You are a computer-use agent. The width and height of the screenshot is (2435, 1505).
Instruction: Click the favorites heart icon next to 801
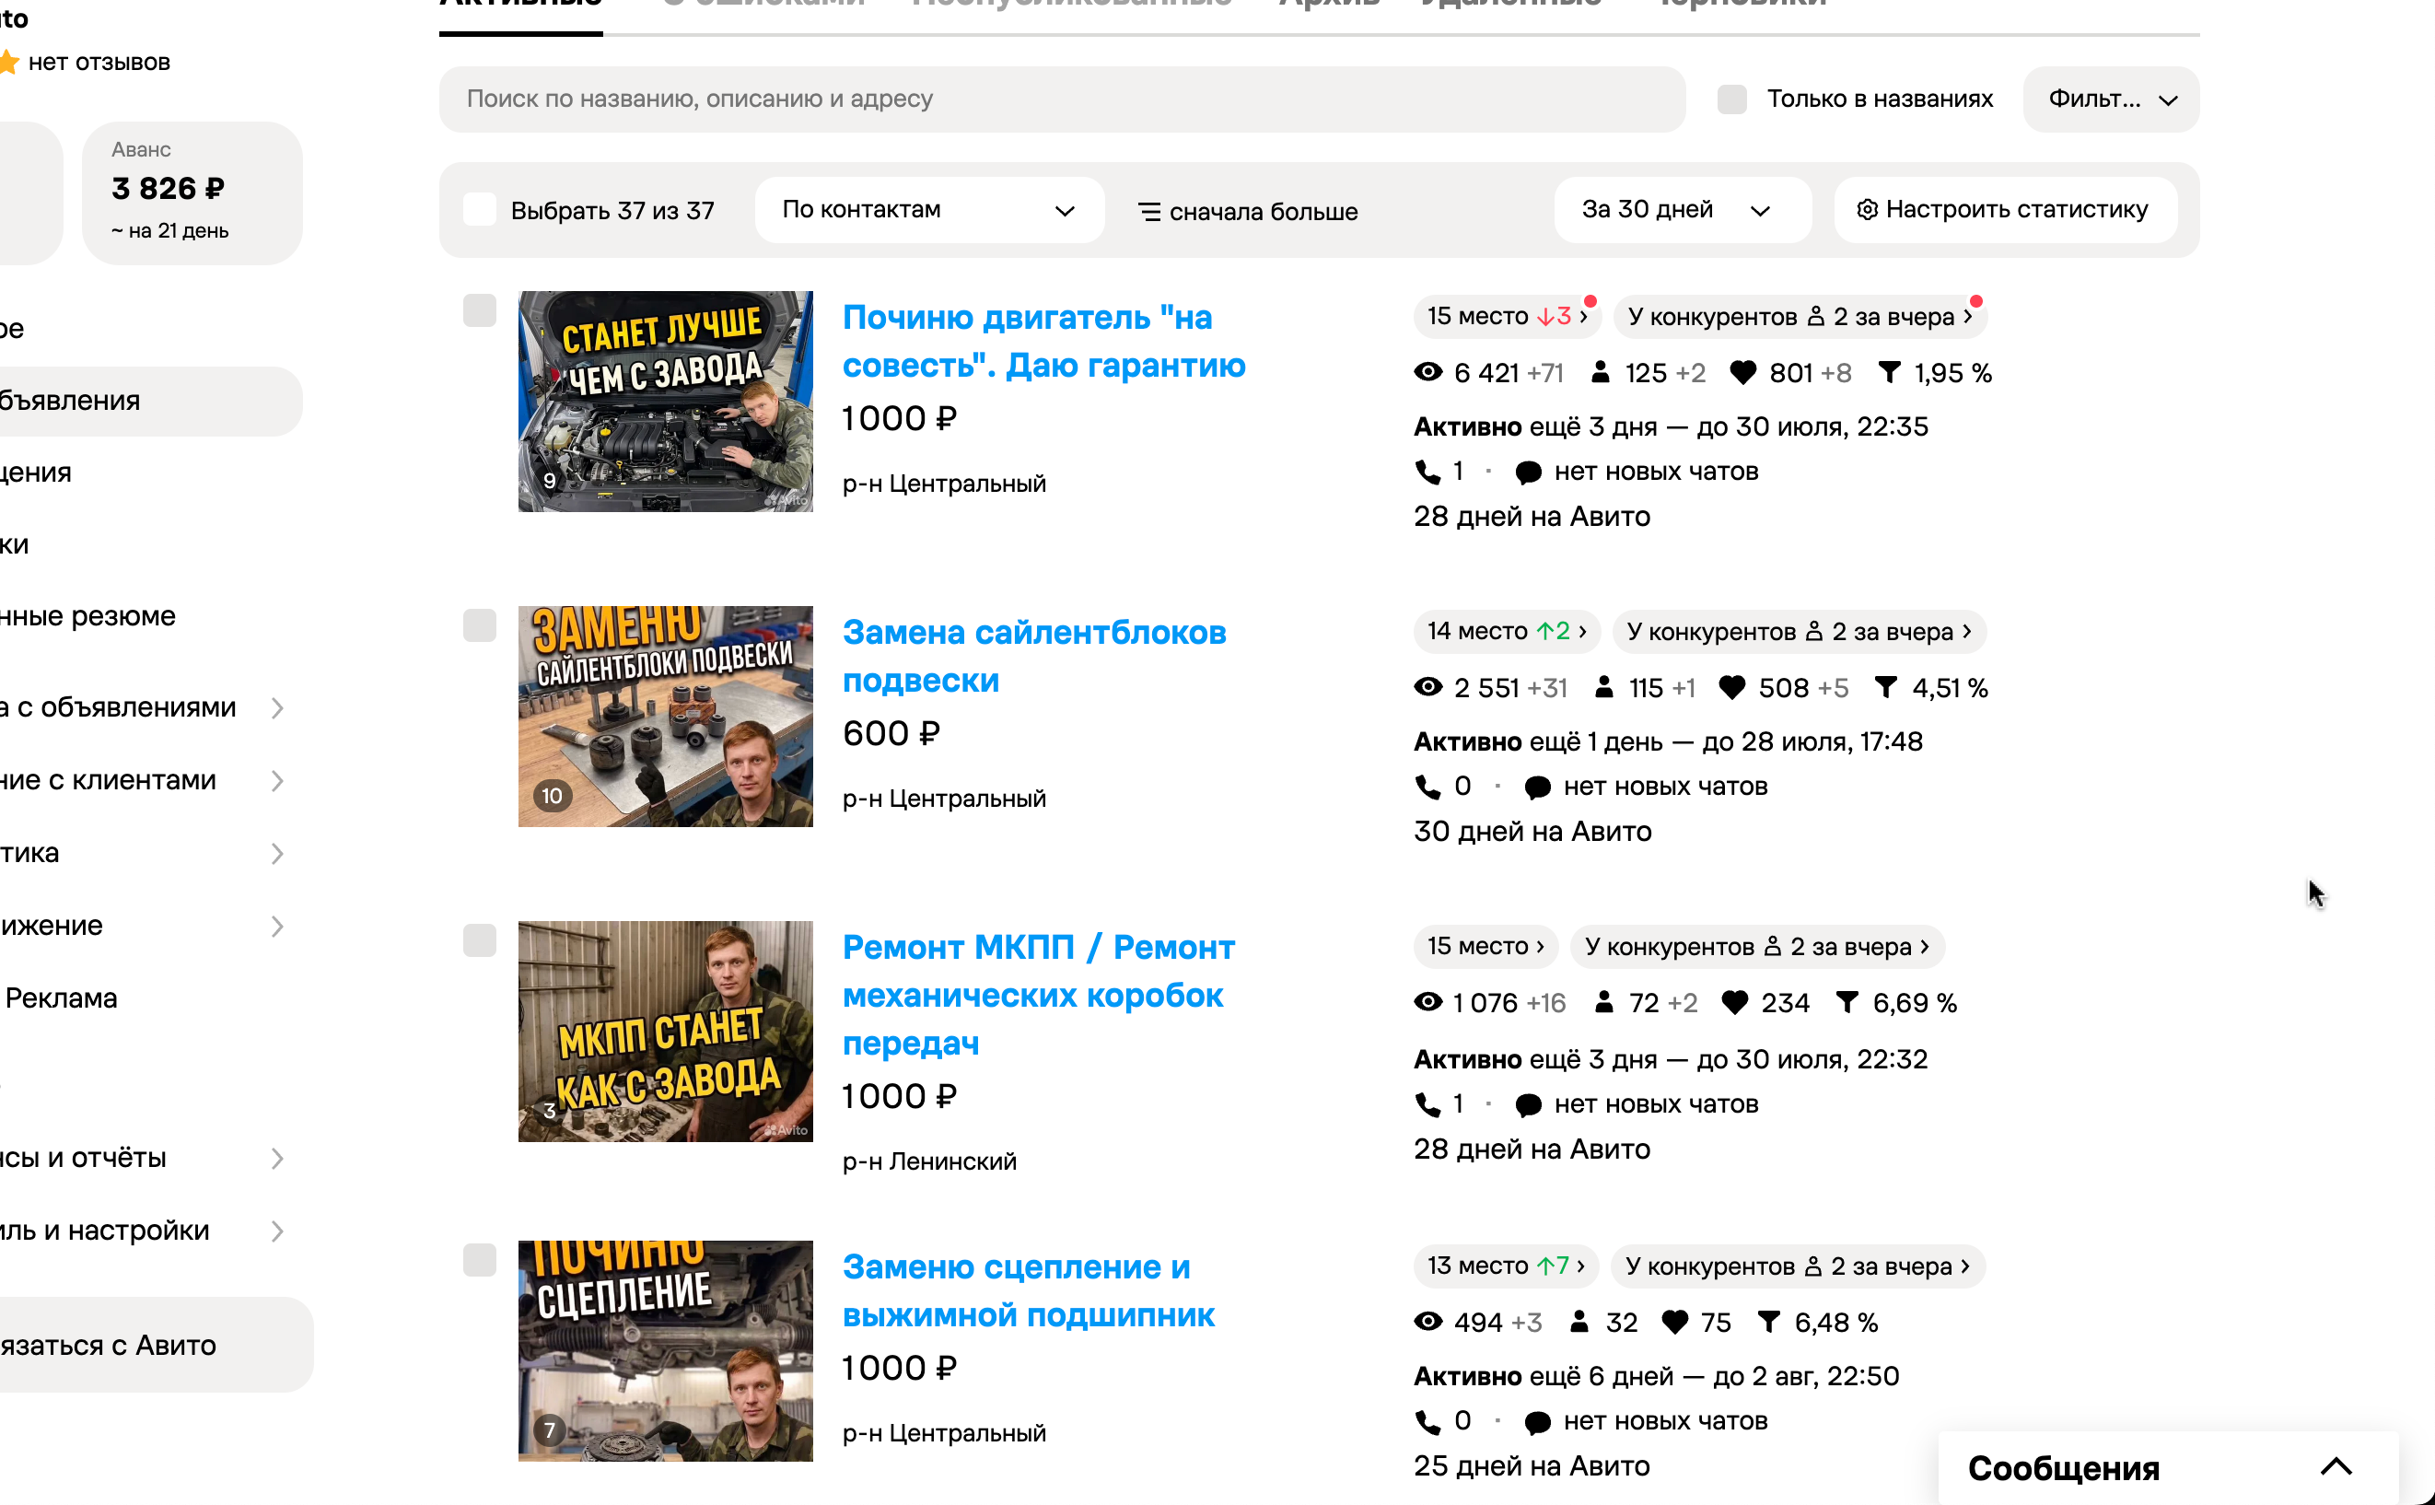pyautogui.click(x=1742, y=372)
